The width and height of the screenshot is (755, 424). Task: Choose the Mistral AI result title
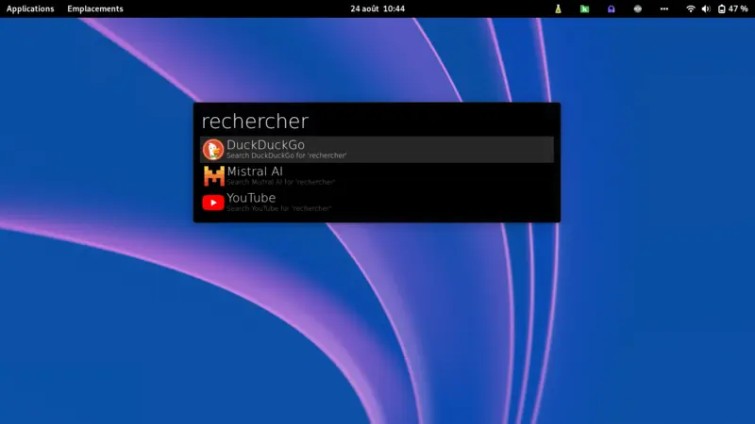255,171
